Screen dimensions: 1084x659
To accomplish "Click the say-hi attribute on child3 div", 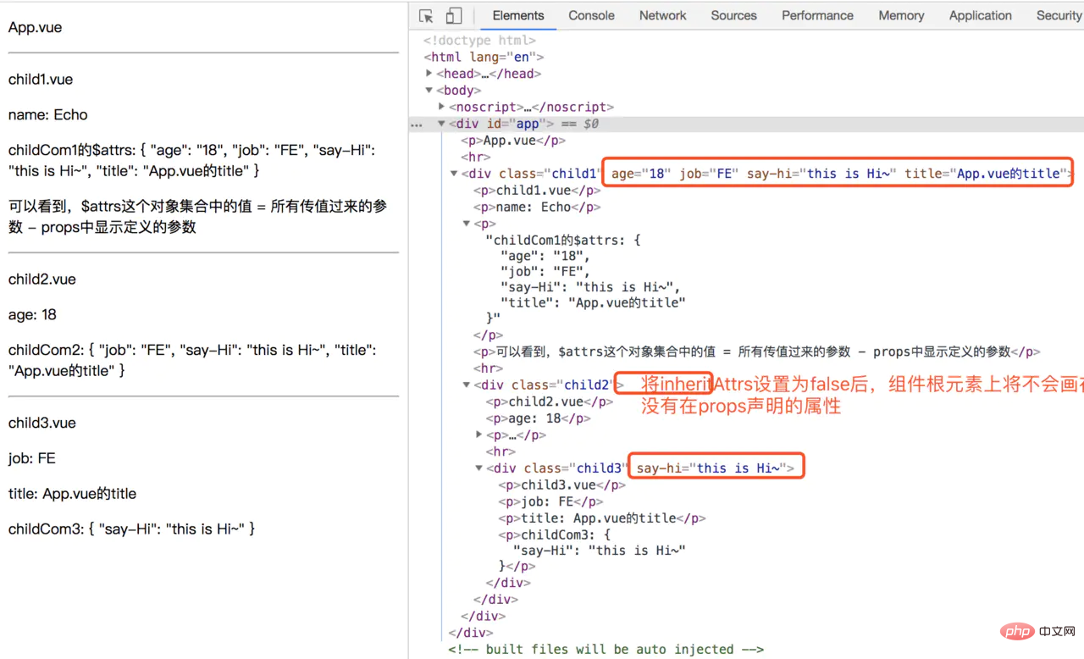I will tap(711, 468).
